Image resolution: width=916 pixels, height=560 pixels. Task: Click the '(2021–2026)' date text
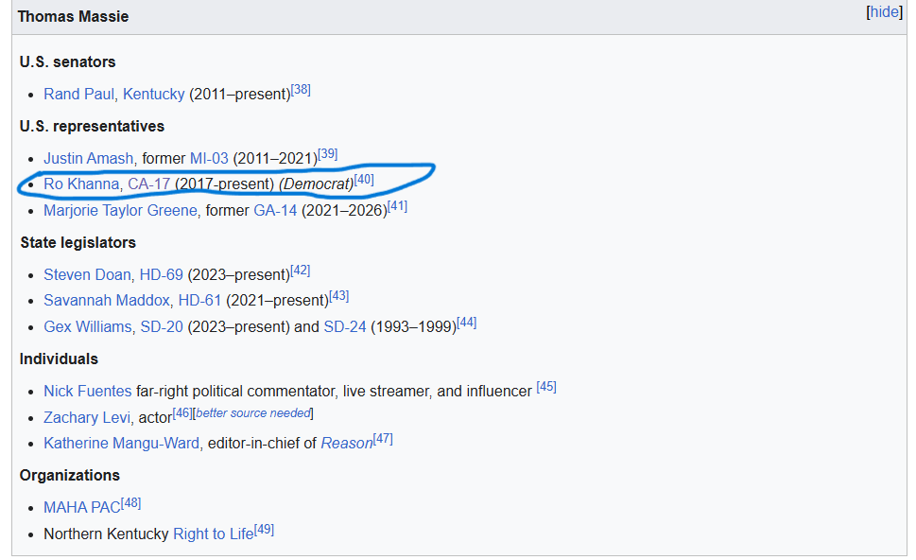tap(344, 210)
